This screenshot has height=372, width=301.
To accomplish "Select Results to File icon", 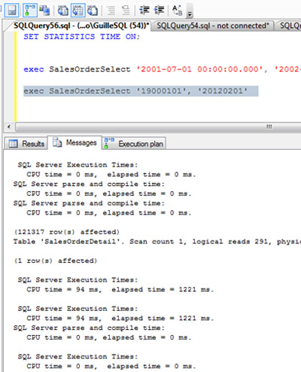I will (x=93, y=11).
